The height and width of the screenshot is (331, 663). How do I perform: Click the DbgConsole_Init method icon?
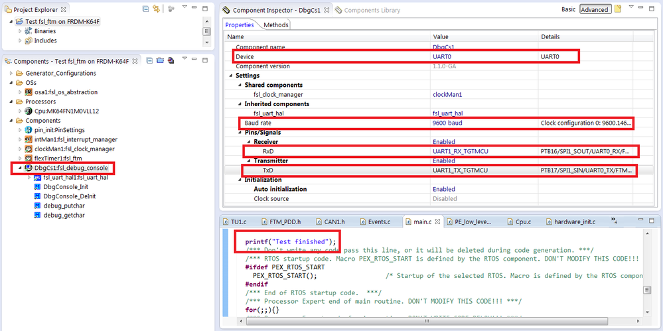37,187
